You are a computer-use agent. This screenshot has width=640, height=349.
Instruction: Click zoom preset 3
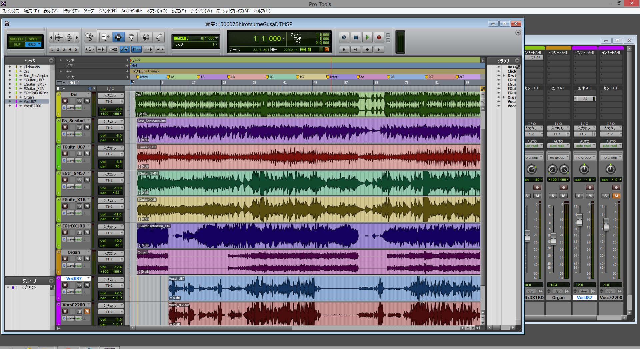tap(64, 49)
